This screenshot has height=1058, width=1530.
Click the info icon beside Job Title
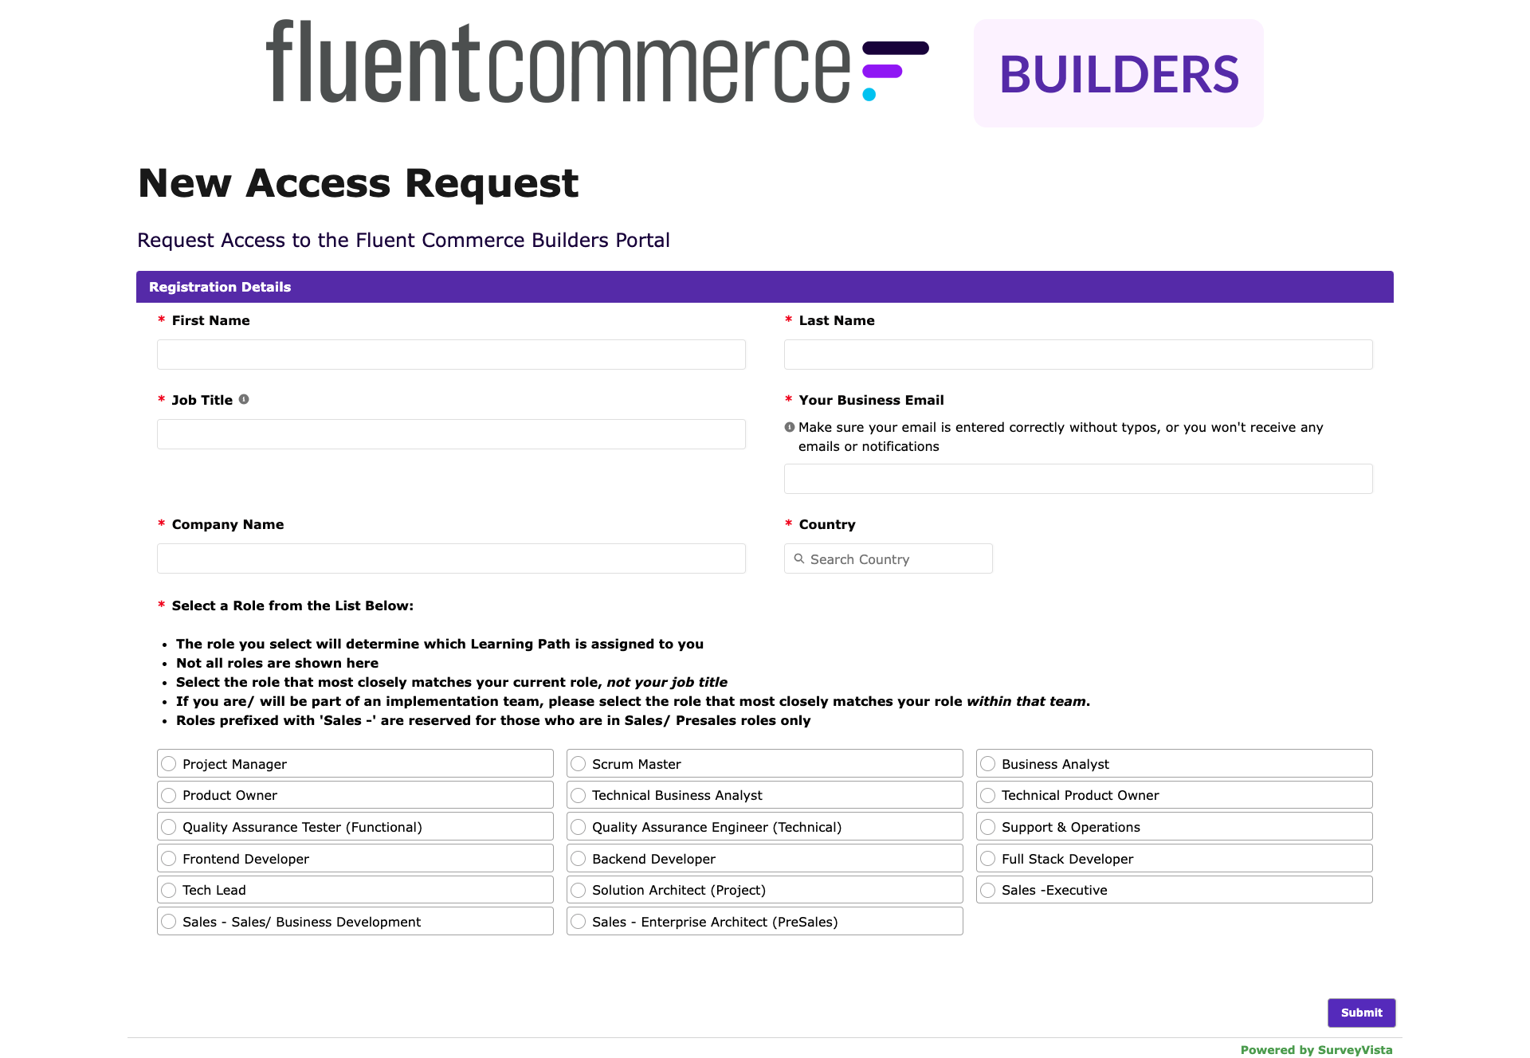(244, 399)
